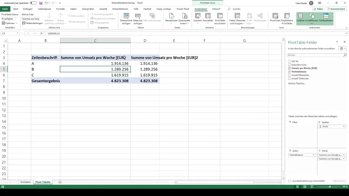This screenshot has width=349, height=196.
Task: Uncheck Umsatz pro Woche [EUR] field
Action: [289, 68]
